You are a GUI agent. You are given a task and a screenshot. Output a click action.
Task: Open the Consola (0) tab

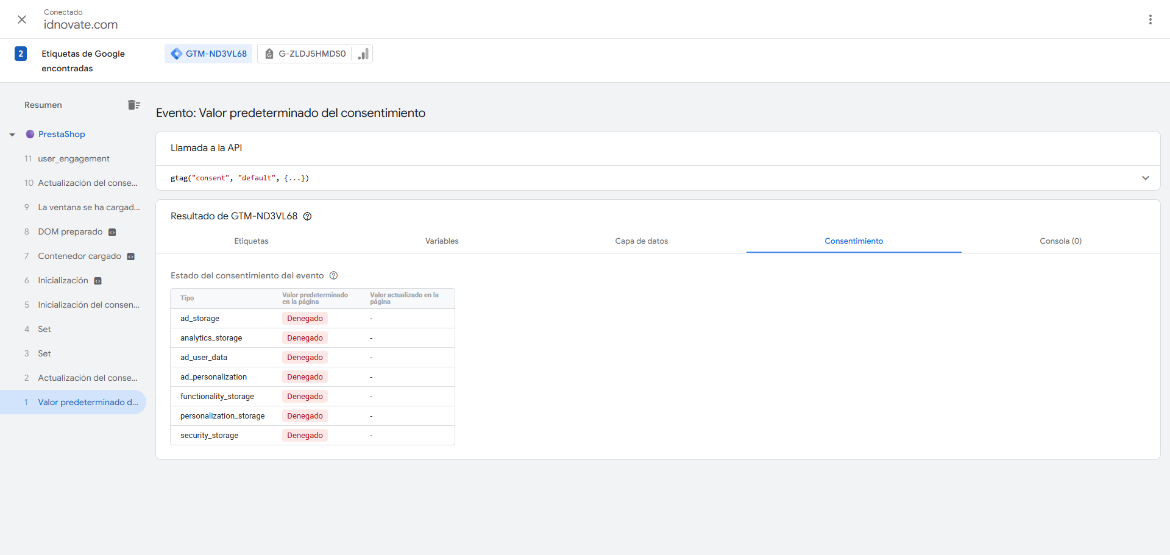pos(1060,241)
